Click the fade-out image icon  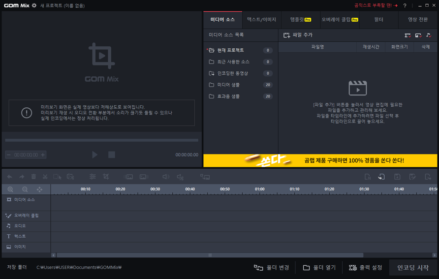144,177
